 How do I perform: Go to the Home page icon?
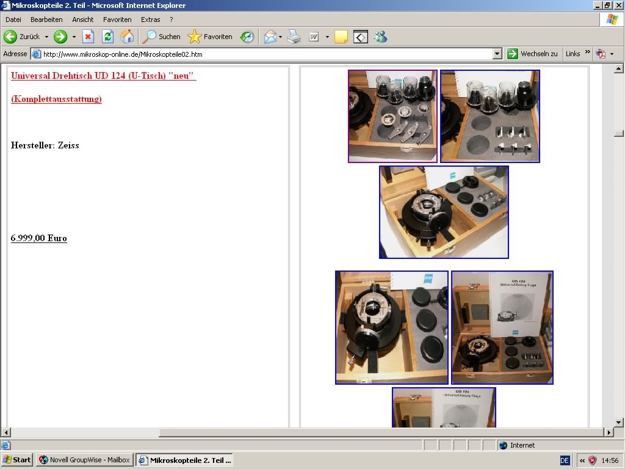(x=127, y=37)
